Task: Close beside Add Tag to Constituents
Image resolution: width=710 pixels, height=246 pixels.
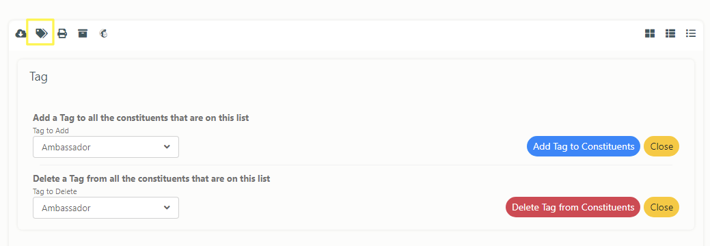Action: 661,146
